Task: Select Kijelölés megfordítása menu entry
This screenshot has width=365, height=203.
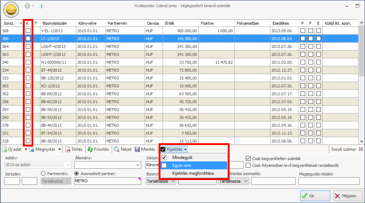Action: pos(193,173)
